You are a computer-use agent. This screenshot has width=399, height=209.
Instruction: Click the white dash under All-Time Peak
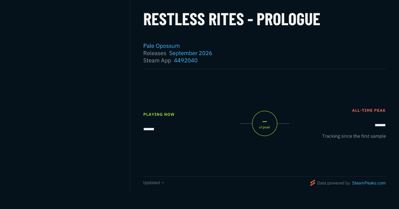pos(380,125)
